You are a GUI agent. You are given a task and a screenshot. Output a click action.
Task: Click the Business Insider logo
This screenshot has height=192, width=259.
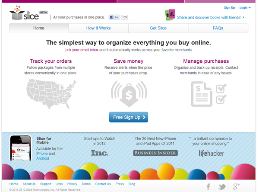click(155, 153)
